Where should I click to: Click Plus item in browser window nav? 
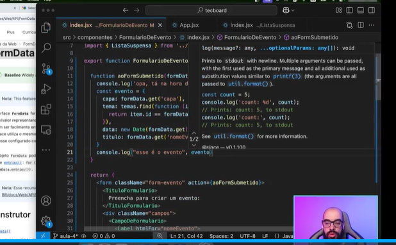click(11, 32)
